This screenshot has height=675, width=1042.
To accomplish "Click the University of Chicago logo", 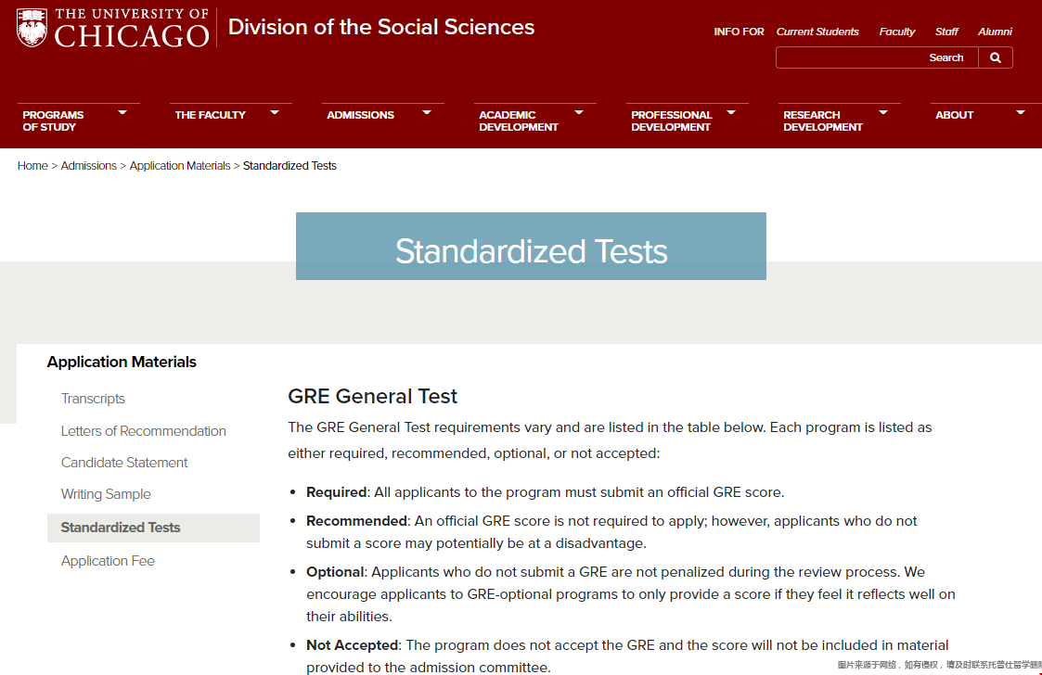I will 113,28.
